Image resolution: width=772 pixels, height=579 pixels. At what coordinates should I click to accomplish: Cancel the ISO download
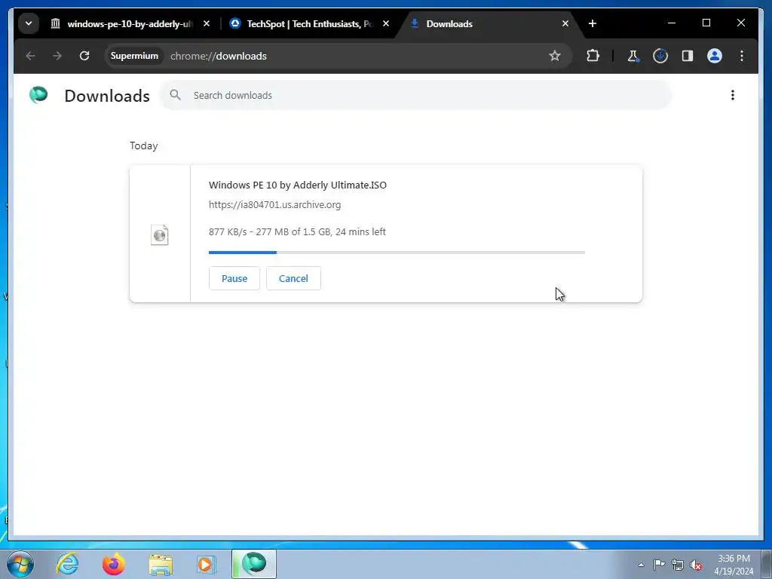[293, 278]
